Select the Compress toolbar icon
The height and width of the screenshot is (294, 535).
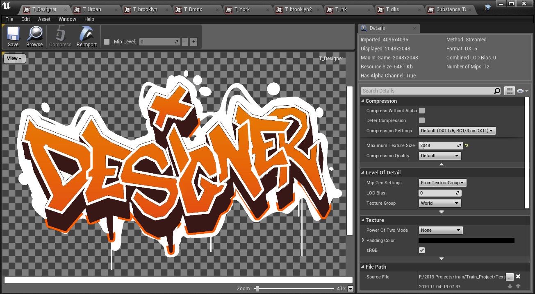tap(60, 36)
